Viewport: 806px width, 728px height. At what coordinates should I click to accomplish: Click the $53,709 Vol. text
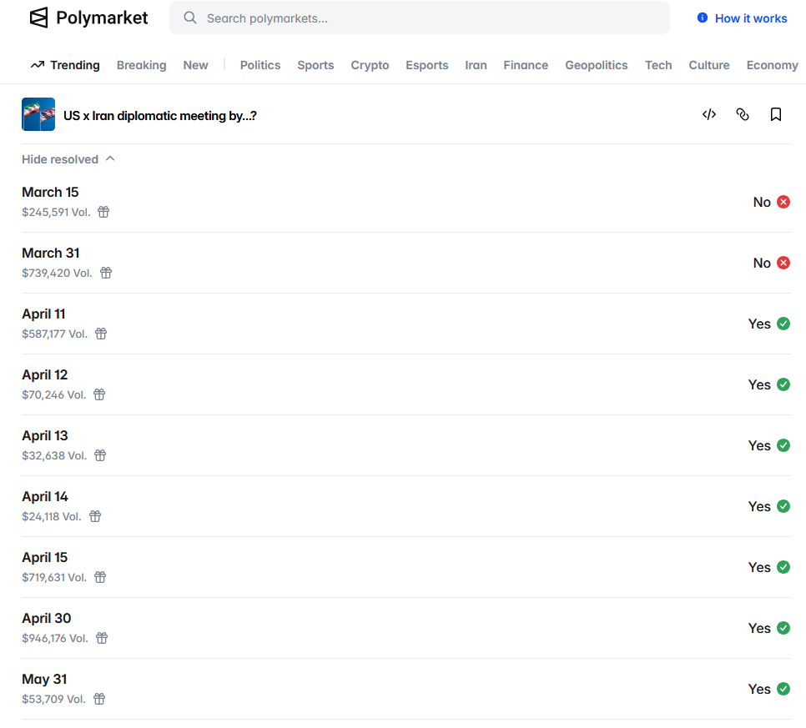click(x=53, y=699)
